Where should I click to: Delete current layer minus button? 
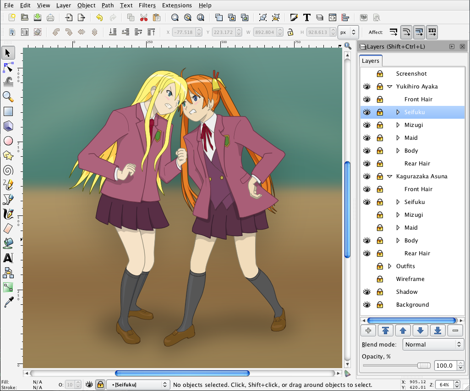(x=455, y=330)
